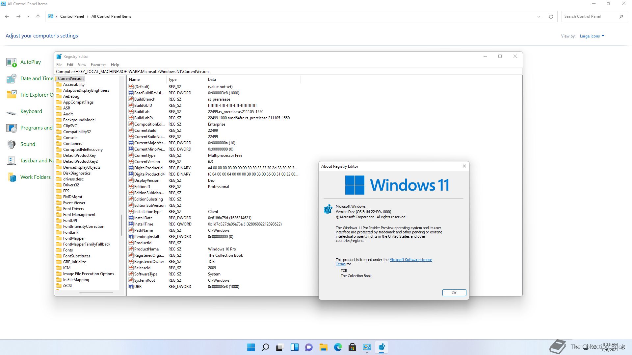Click the Search Control Panel input field
This screenshot has width=632, height=355.
(589, 16)
